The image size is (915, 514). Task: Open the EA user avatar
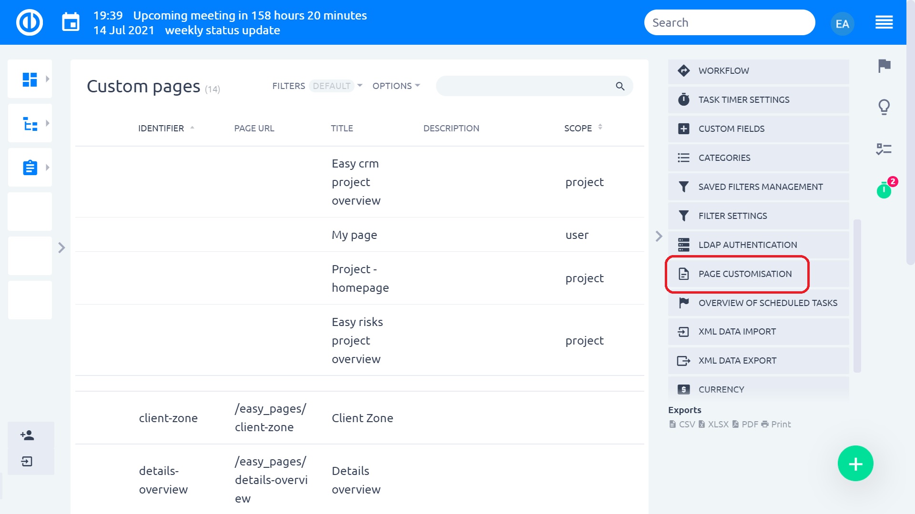[x=842, y=23]
